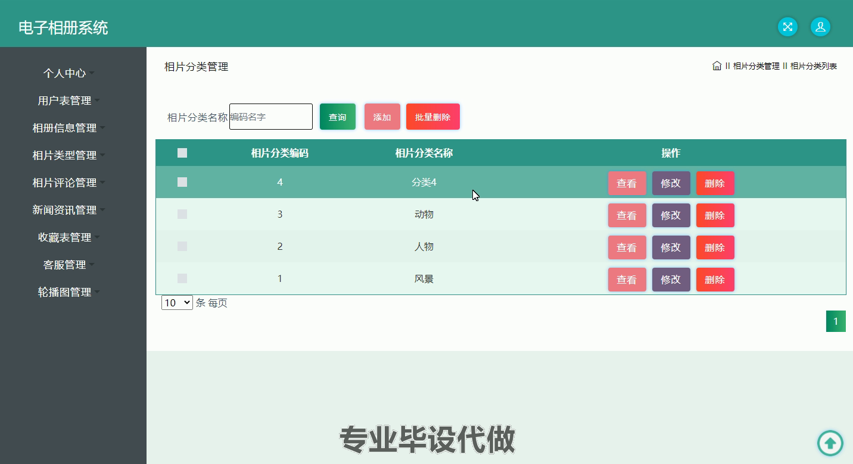Focus the 相片分类名称 search input field
Screen dimensions: 853x464
tap(271, 117)
